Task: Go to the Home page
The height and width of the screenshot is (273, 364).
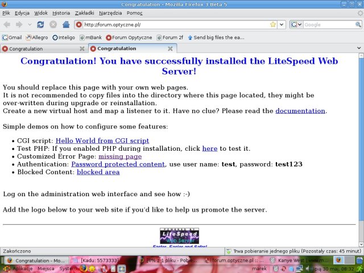Action: coord(66,24)
